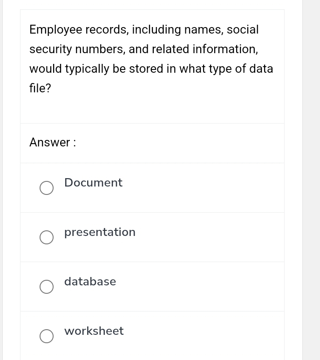Click the "presentation" option label

pos(100,232)
